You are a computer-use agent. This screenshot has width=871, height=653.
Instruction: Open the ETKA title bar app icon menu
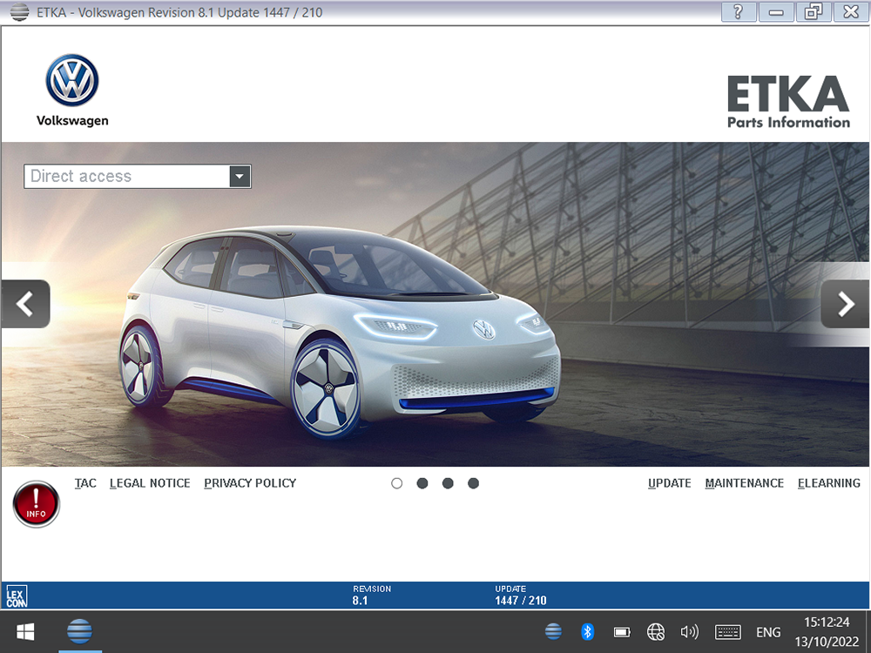(x=19, y=12)
